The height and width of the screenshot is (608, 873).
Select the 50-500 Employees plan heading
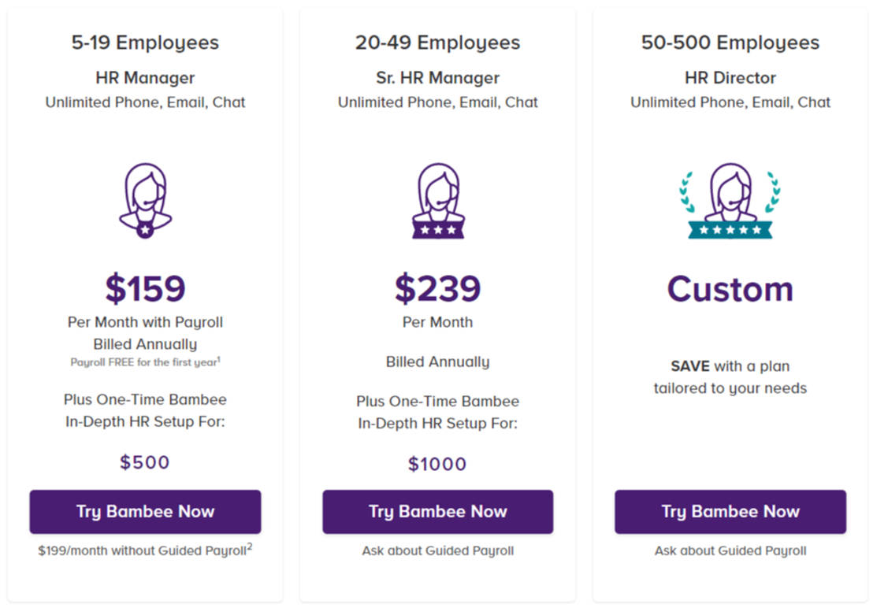click(x=730, y=43)
